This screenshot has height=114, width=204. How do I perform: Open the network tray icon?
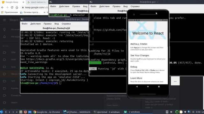click(x=185, y=112)
